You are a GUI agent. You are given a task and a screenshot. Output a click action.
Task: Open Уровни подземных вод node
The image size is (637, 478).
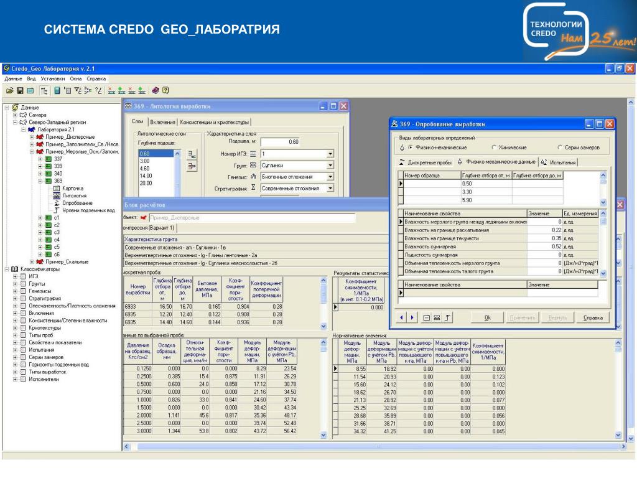coord(88,210)
